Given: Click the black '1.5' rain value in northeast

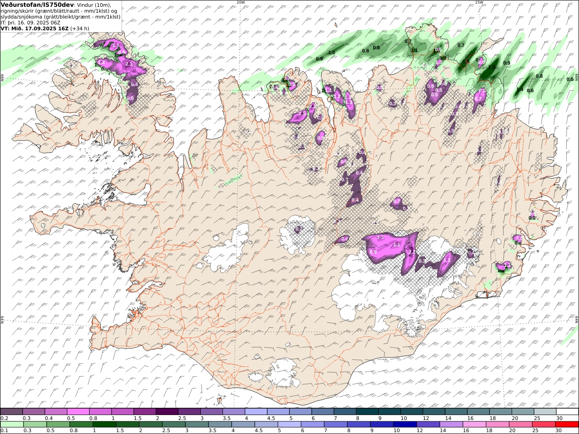Looking at the screenshot, I should click(x=492, y=67).
